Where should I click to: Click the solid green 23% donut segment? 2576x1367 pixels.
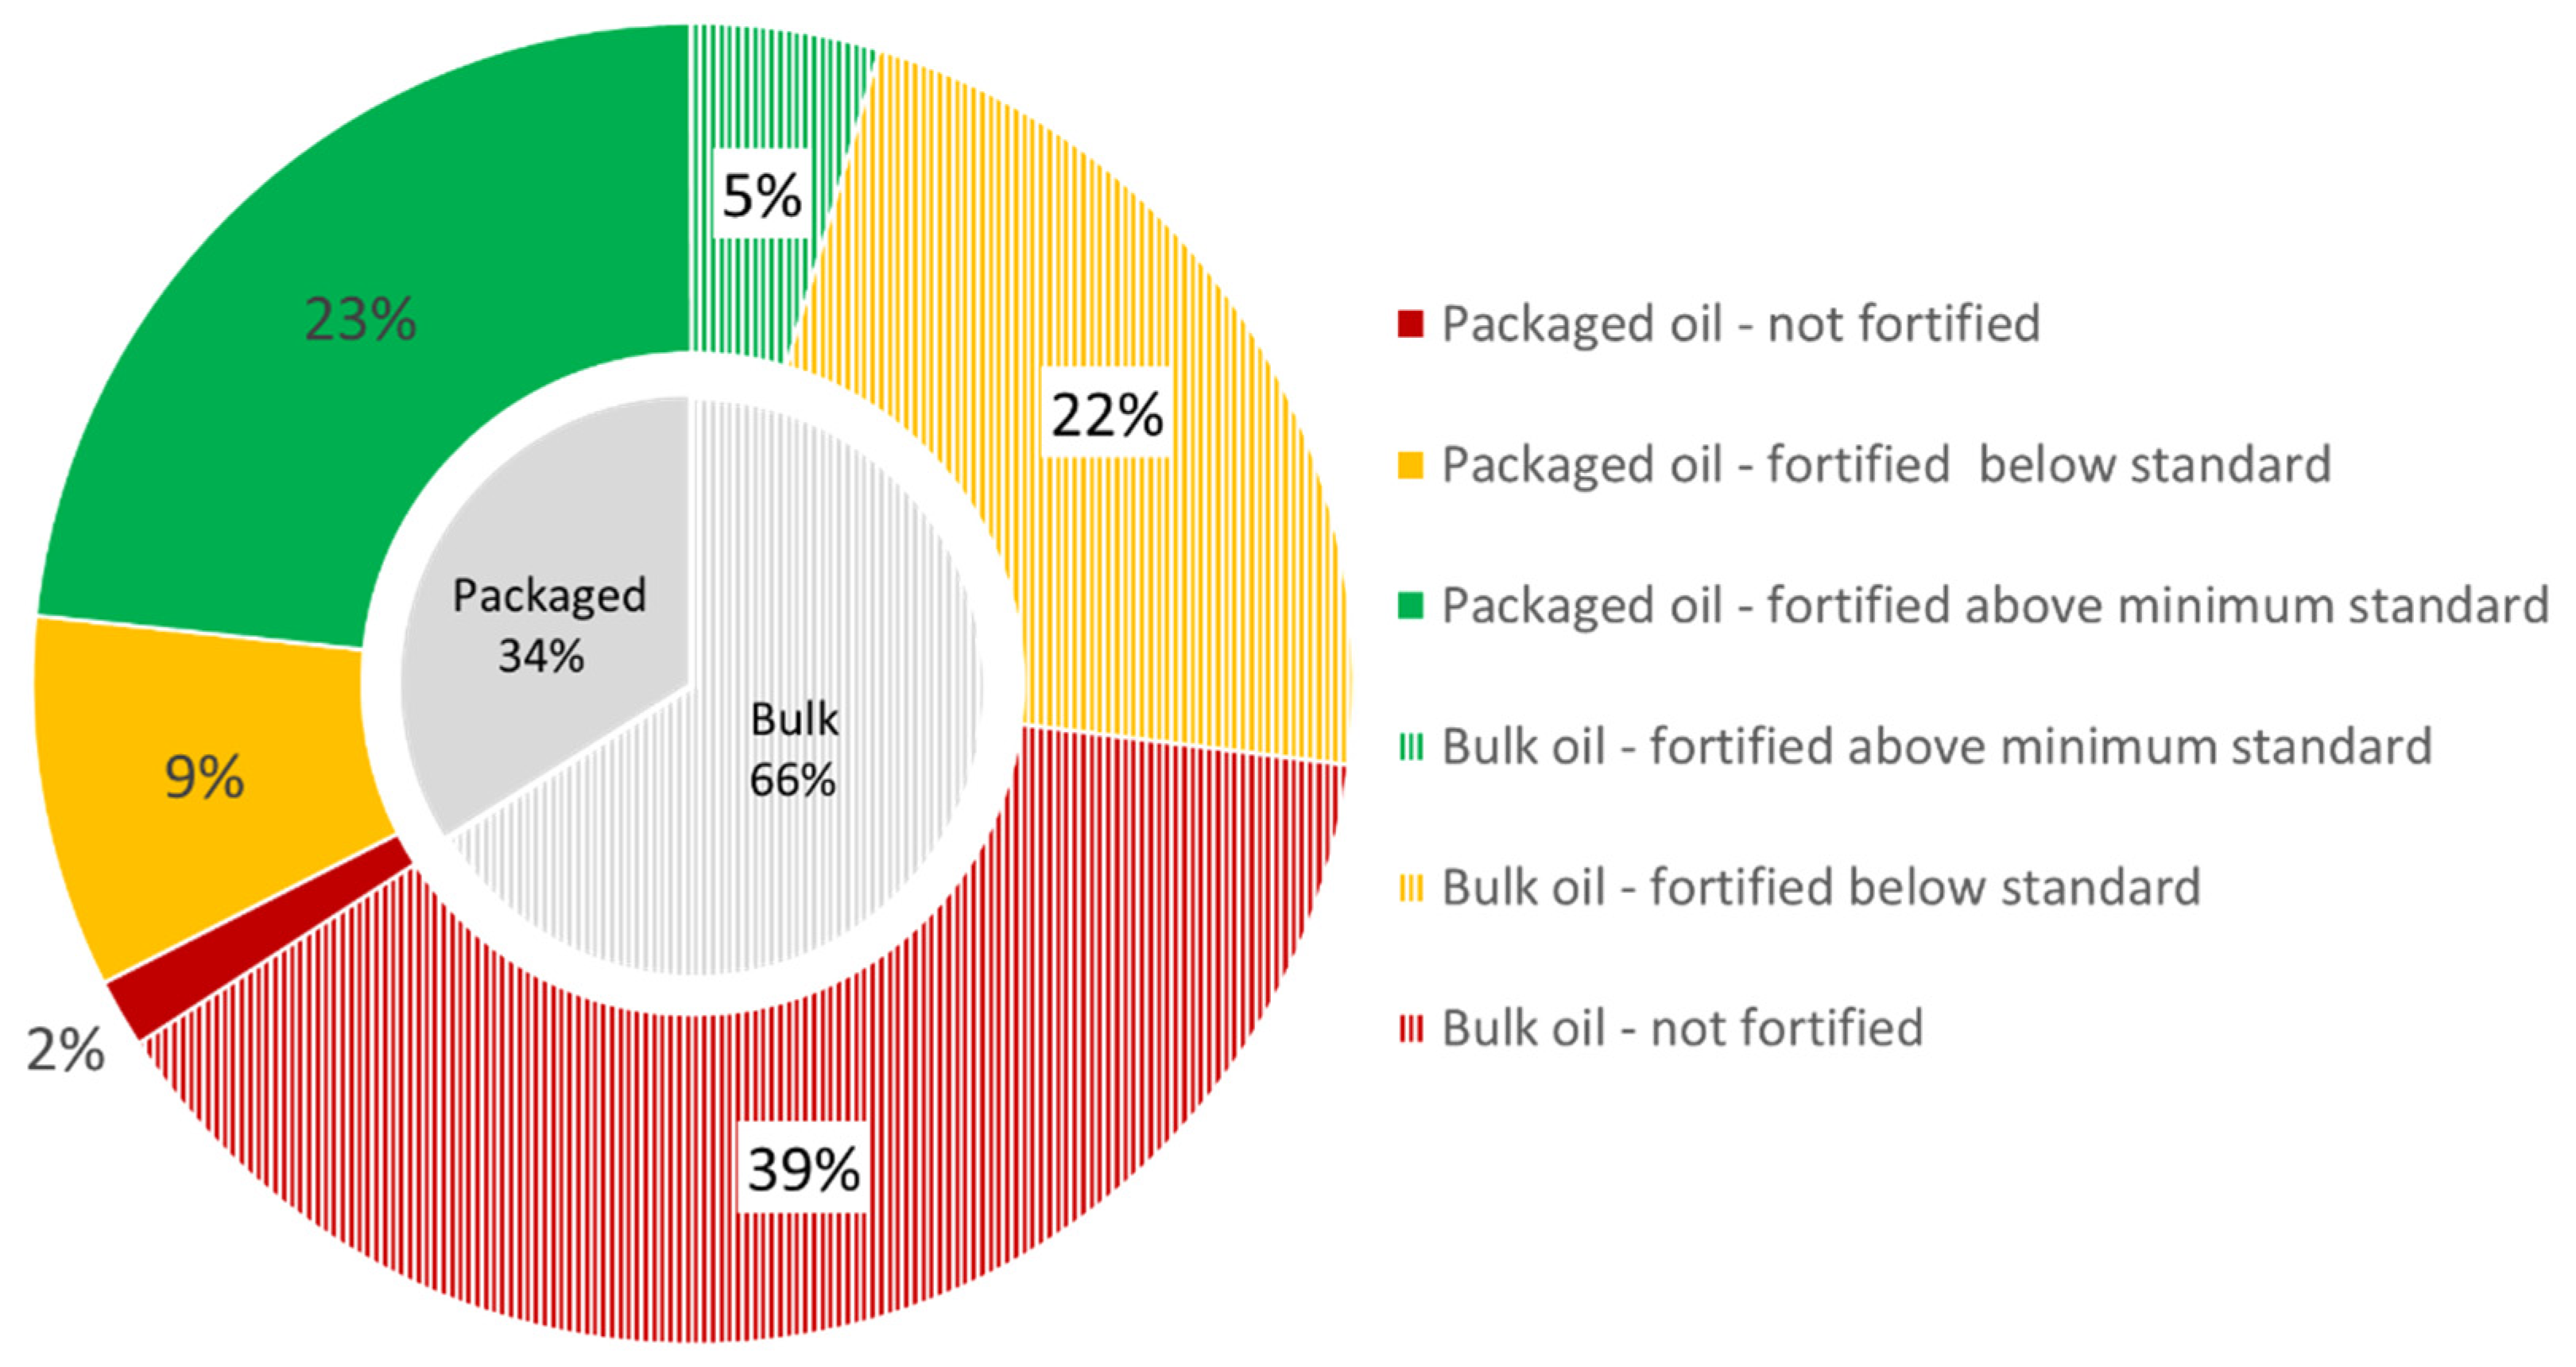(360, 320)
